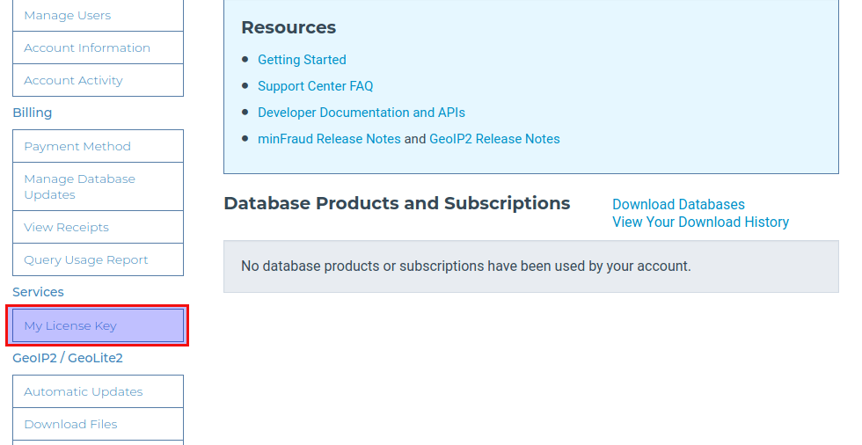Screen dimensions: 862x445
Task: Click the Services section heading
Action: click(x=38, y=292)
